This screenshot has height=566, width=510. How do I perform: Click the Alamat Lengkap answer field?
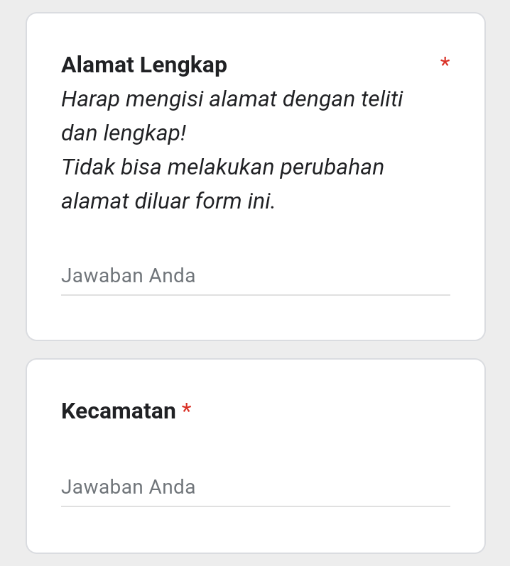[255, 276]
